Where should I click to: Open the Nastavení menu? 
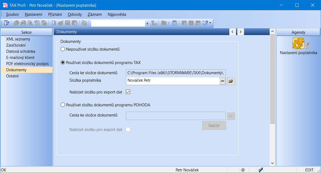pos(33,14)
